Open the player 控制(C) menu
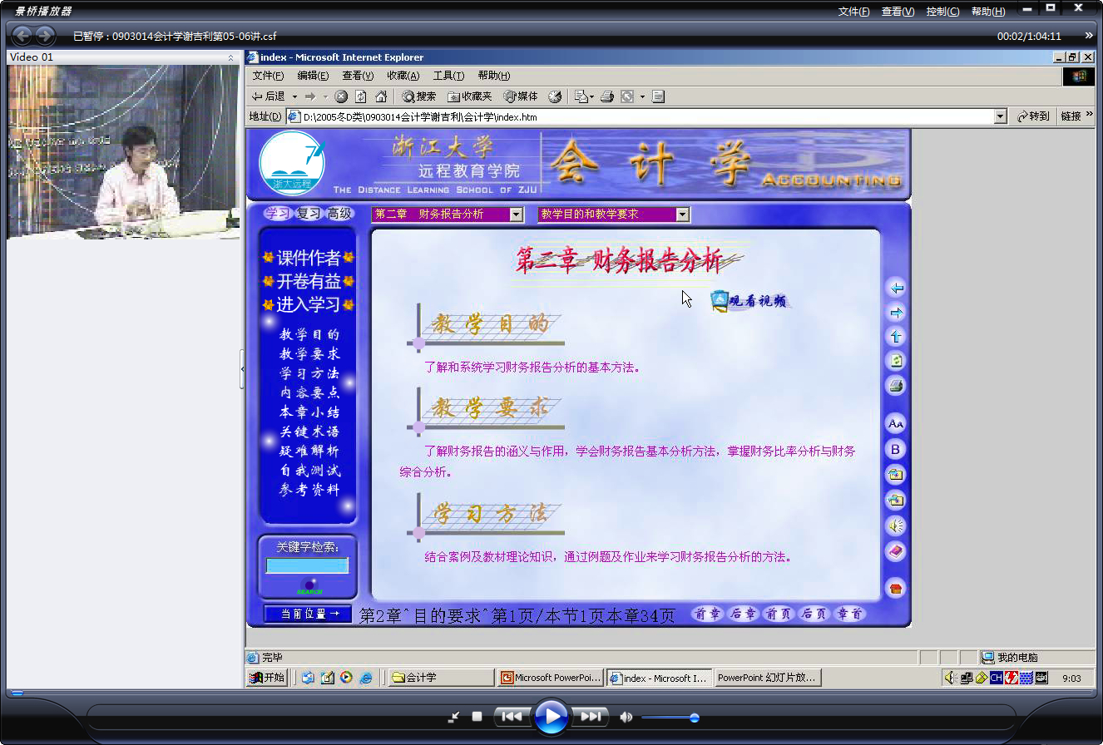Screen dimensions: 1103x745 tap(942, 11)
